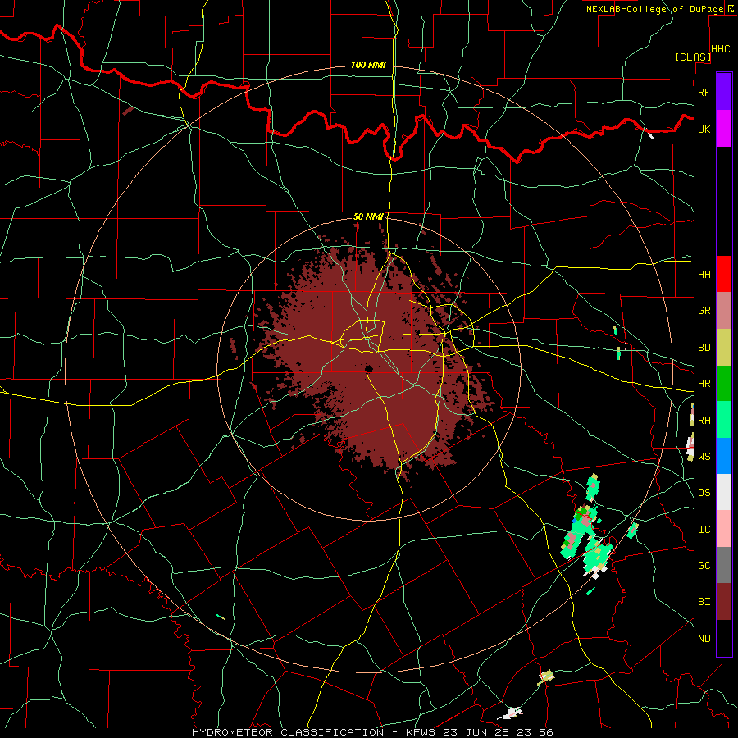Click the '23 JUN 25 23:56' timestamp

coord(498,732)
